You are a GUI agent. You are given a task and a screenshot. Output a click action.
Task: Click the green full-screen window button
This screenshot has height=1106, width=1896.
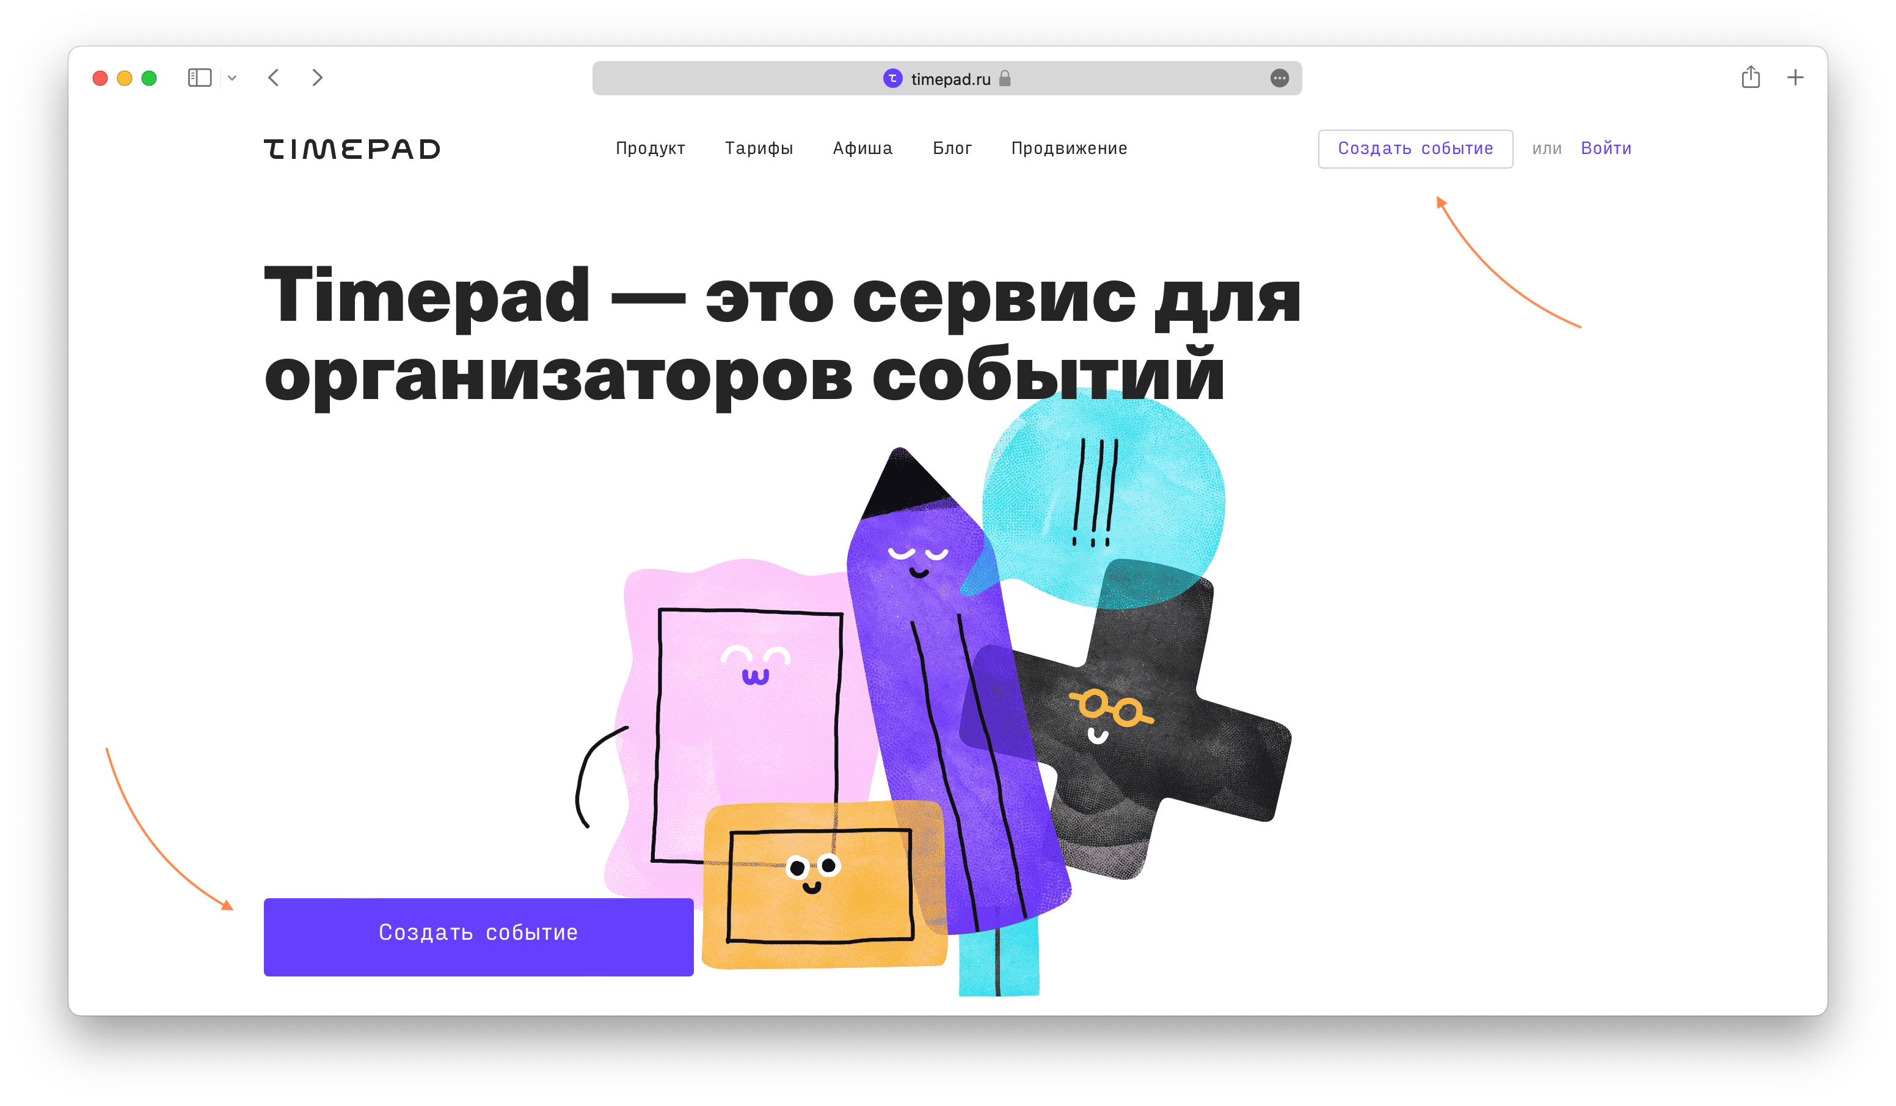[149, 78]
